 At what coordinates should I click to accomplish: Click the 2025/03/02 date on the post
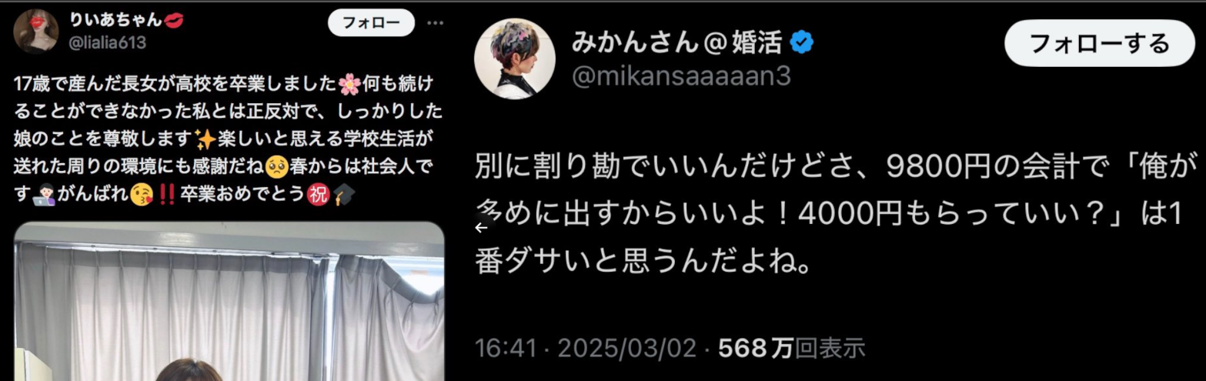626,349
